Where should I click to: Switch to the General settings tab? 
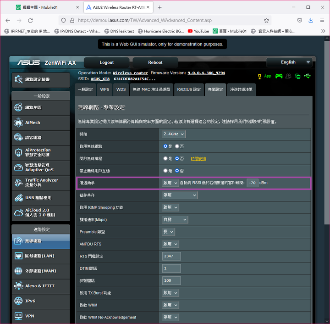click(85, 89)
